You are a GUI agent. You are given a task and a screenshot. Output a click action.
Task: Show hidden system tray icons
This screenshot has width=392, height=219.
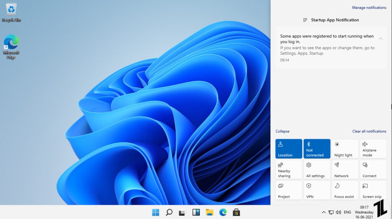tap(323, 212)
